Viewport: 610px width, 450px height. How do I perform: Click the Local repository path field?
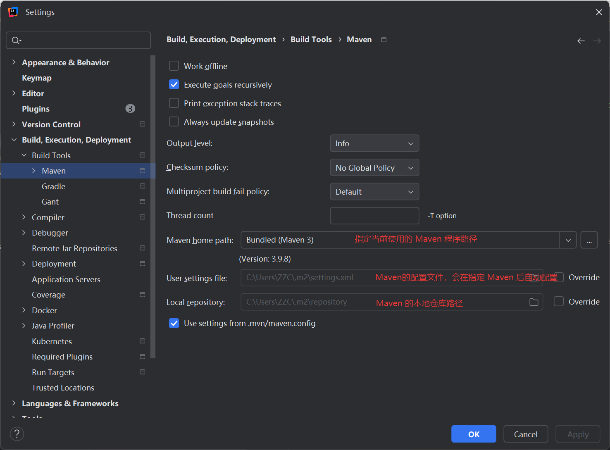[392, 302]
